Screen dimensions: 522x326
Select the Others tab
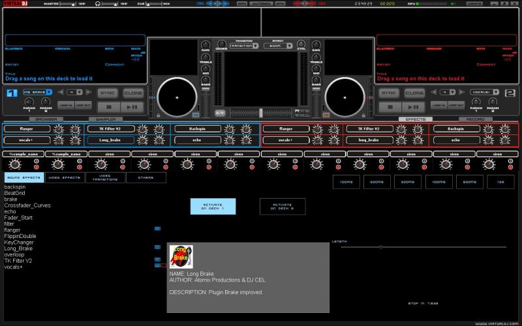point(146,177)
